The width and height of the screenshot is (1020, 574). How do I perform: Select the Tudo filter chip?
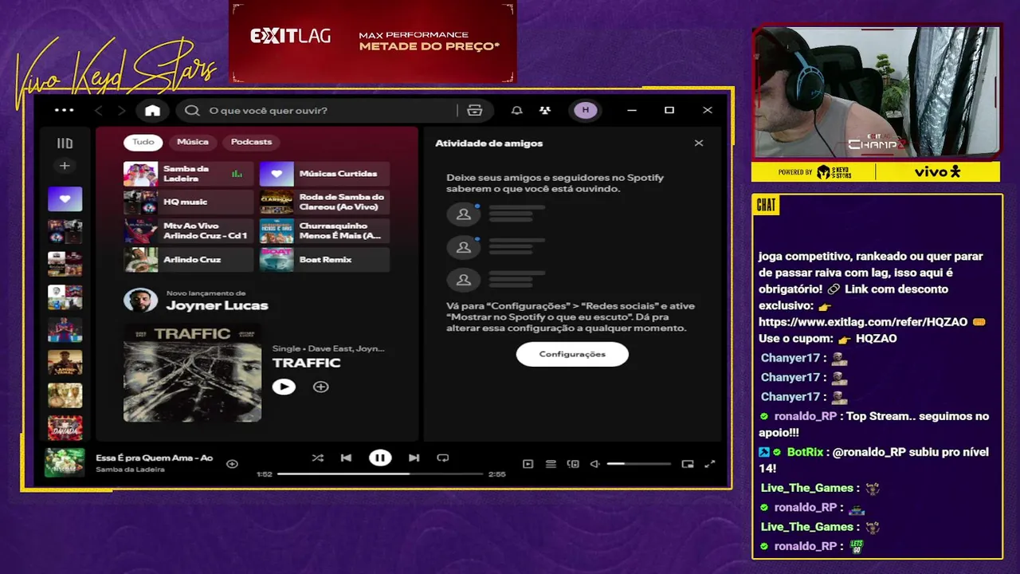143,142
